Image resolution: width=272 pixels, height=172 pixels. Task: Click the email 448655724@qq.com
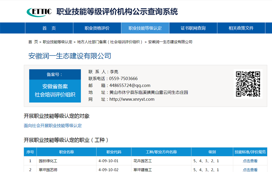[x=130, y=85]
